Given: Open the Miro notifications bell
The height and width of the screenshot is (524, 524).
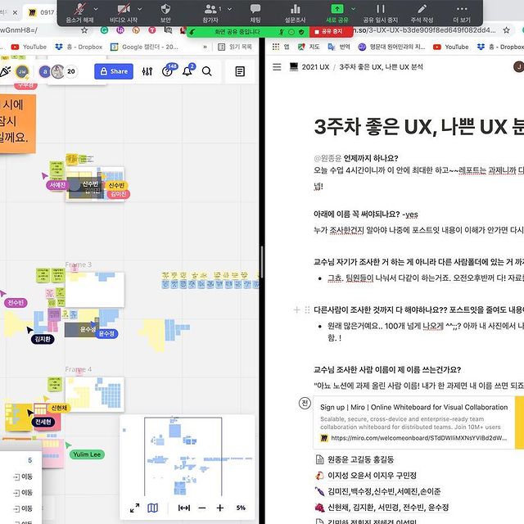Looking at the screenshot, I should 189,72.
